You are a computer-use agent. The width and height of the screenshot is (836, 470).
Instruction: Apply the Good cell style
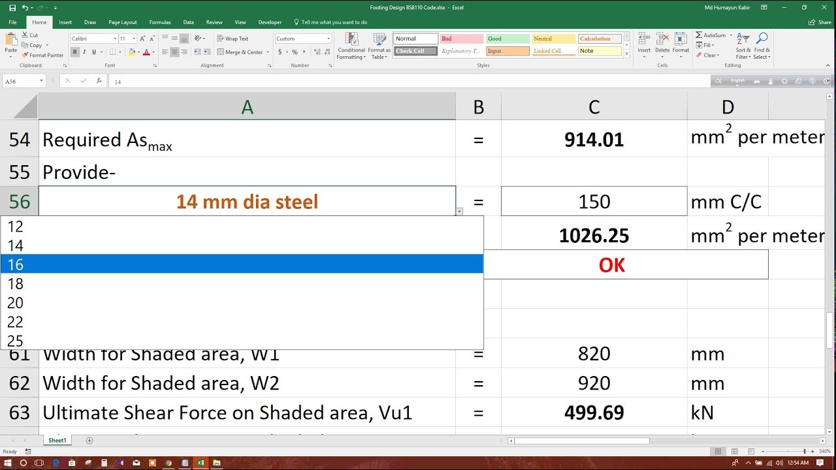[507, 39]
